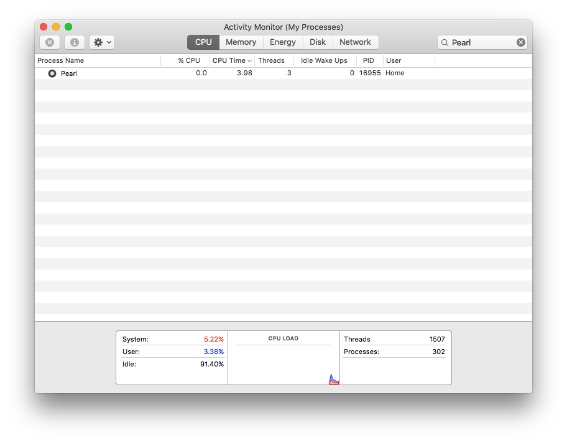Click the total Threads count 1507

click(x=437, y=339)
